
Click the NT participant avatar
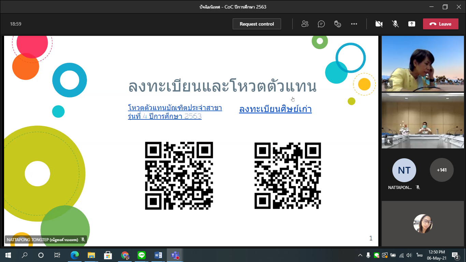(404, 170)
